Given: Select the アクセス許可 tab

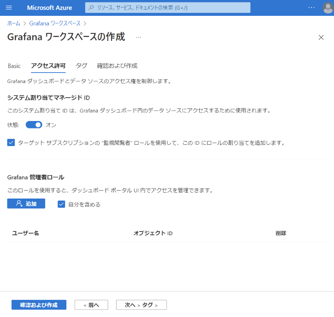Looking at the screenshot, I should click(x=48, y=66).
